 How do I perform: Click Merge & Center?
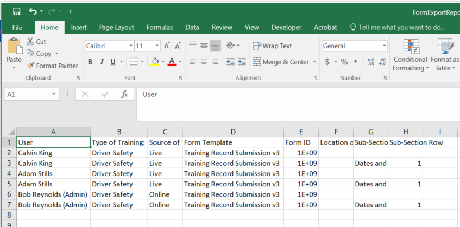(x=280, y=62)
